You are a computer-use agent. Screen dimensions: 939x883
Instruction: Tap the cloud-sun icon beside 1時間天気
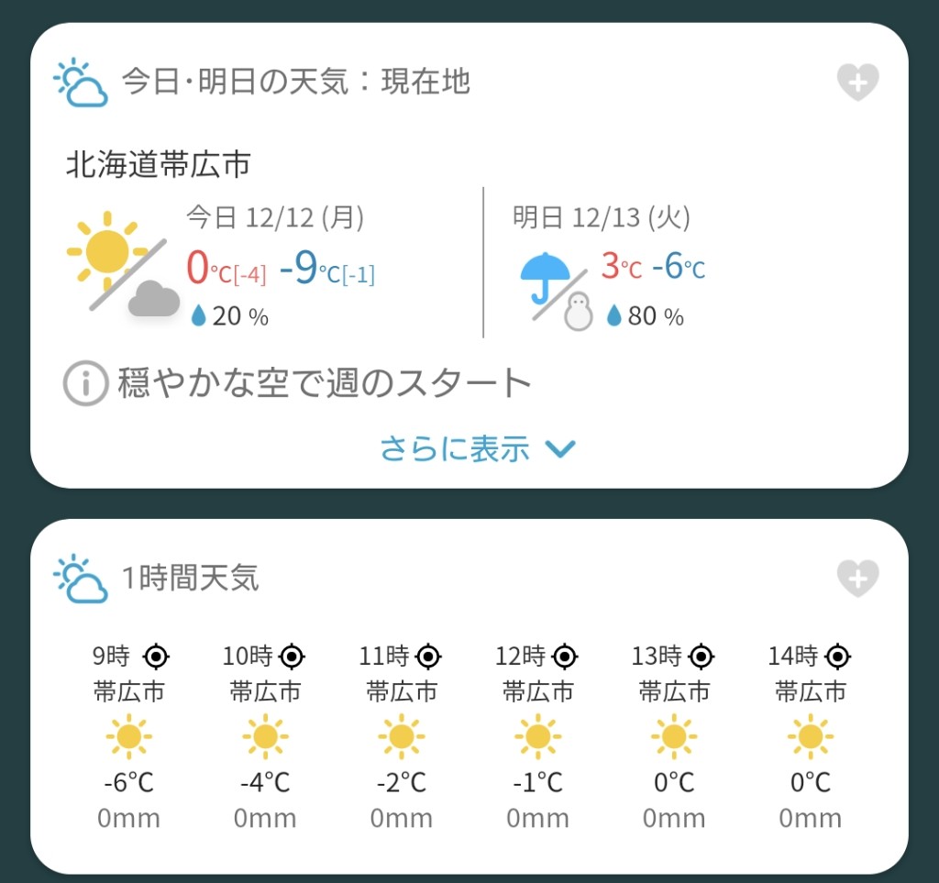(x=81, y=579)
